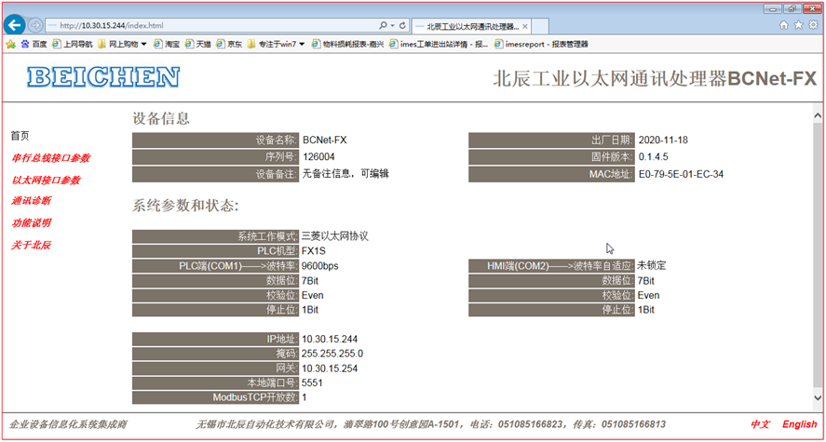The height and width of the screenshot is (442, 826).
Task: Switch language to English
Action: [x=800, y=424]
